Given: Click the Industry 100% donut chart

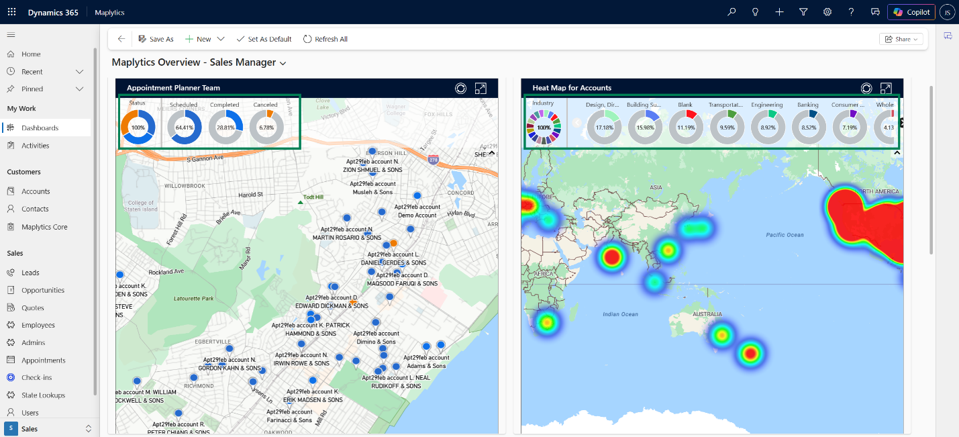Looking at the screenshot, I should (544, 127).
